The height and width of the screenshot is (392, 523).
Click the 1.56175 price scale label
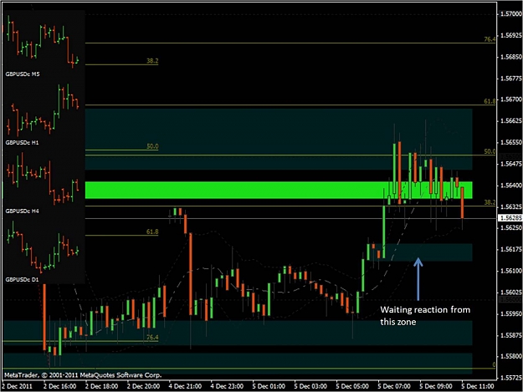click(x=511, y=249)
